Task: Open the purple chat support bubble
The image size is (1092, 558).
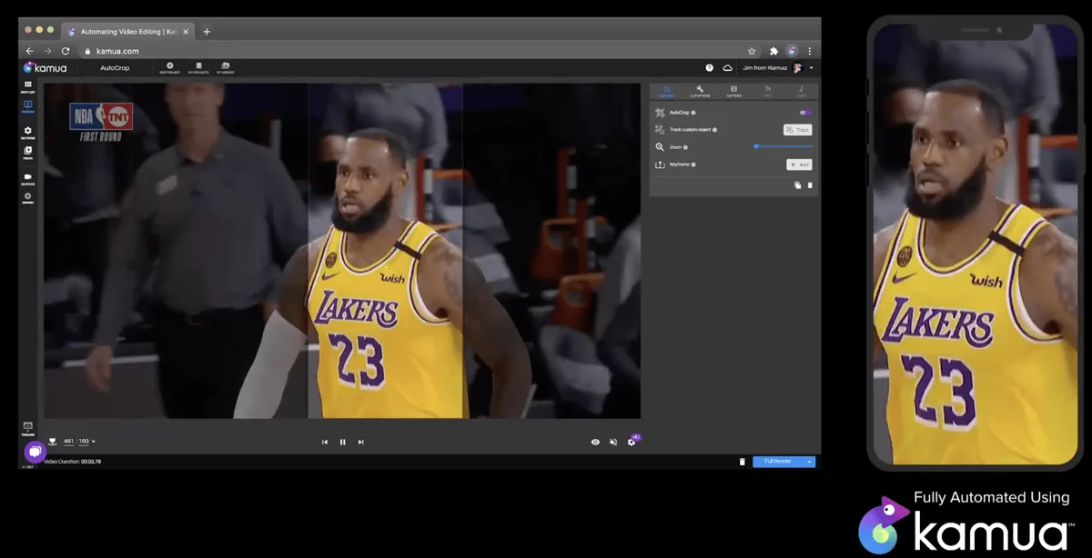Action: (35, 452)
